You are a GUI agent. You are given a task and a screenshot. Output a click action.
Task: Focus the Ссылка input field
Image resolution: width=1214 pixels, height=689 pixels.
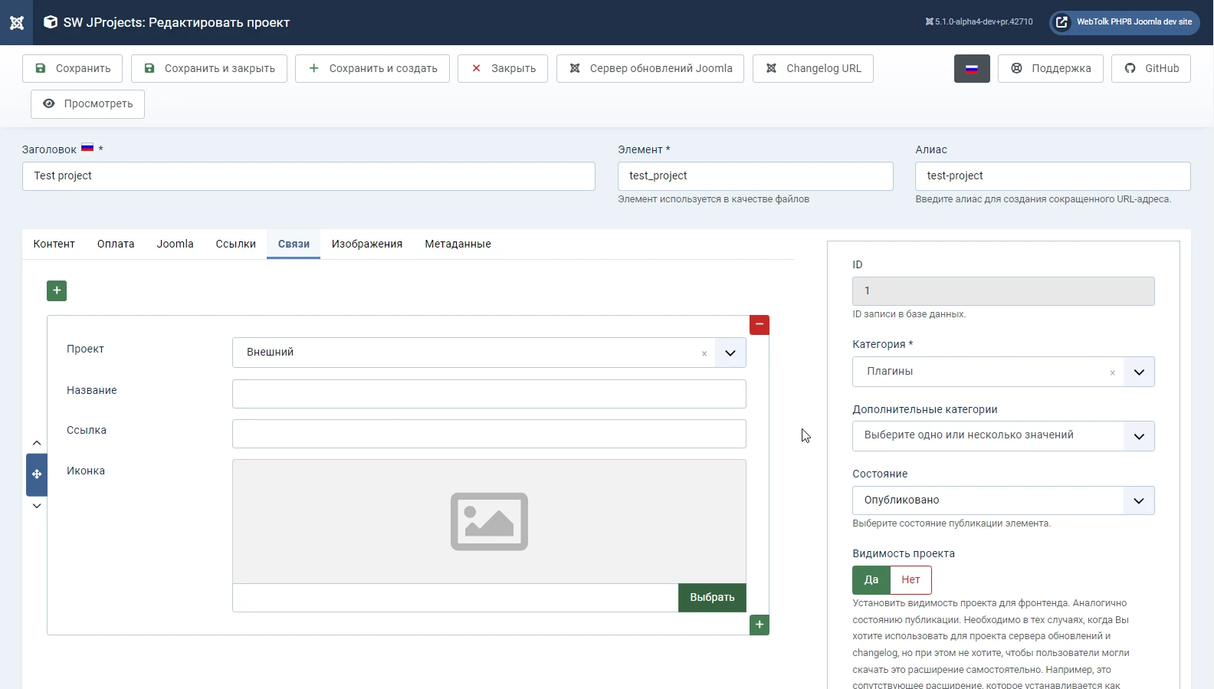pos(489,434)
